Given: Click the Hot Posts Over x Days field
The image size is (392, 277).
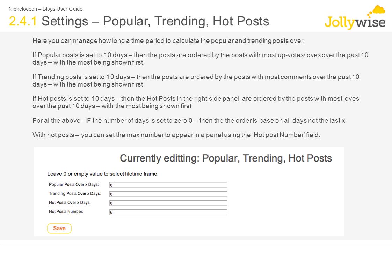Looking at the screenshot, I should 168,203.
